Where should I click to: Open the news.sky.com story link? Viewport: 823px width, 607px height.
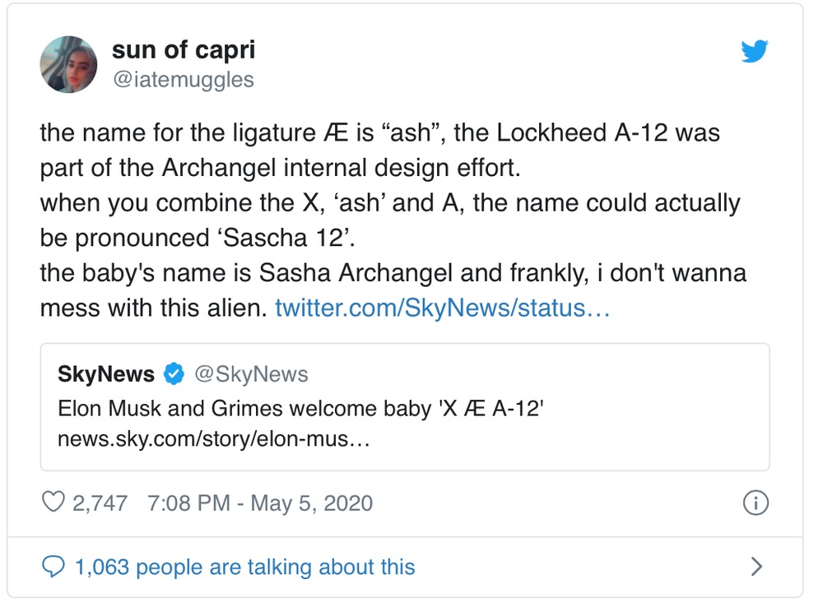pyautogui.click(x=213, y=439)
